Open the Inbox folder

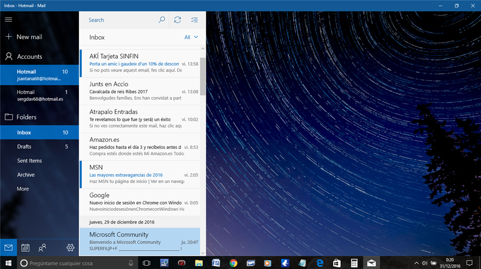(x=39, y=132)
